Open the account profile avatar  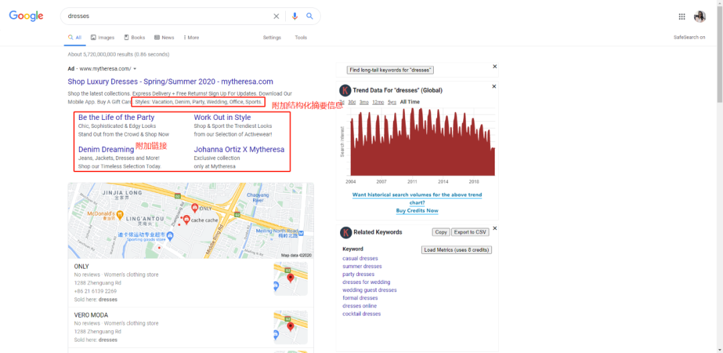(700, 17)
